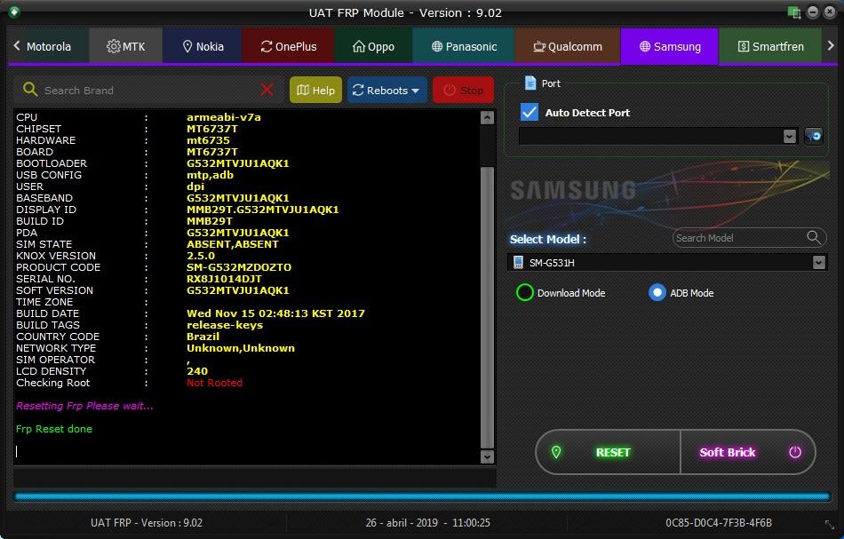Click the CPU value armeabi-v7a
The height and width of the screenshot is (539, 844).
[223, 117]
